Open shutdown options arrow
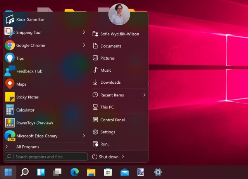 [x=123, y=157]
